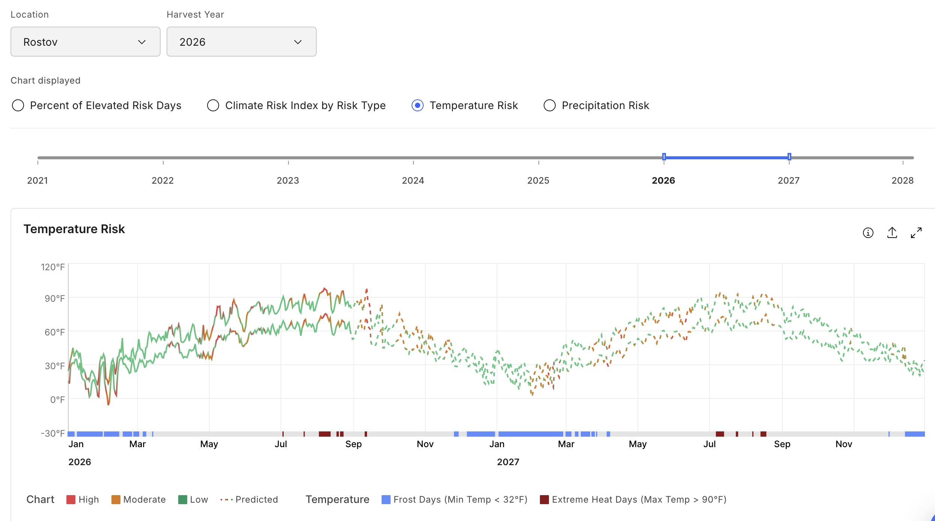Click the 2024 tick on timeline
This screenshot has width=935, height=521.
click(x=413, y=163)
